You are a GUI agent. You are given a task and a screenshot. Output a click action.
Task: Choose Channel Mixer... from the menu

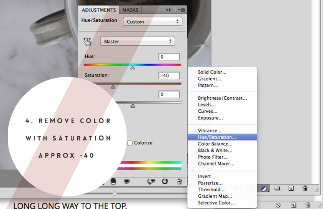pos(222,164)
